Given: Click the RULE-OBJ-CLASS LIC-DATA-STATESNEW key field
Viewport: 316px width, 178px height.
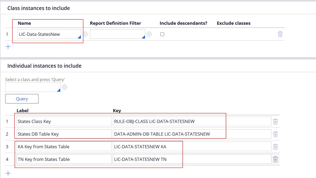Looking at the screenshot, I should pos(192,121).
